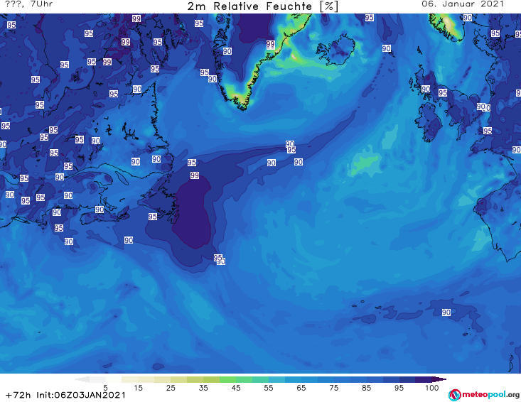The height and width of the screenshot is (402, 521).
Task: Click the legend value '55'
Action: click(269, 388)
